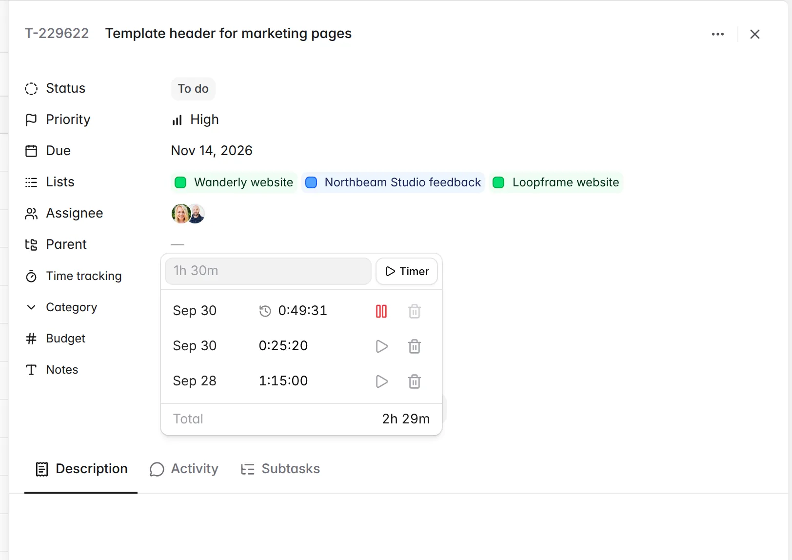The image size is (792, 560).
Task: Switch to the Activity tab
Action: [x=184, y=469]
